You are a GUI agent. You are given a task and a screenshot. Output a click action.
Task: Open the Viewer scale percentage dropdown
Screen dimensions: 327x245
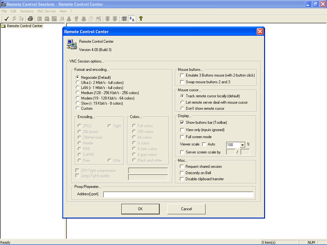coord(242,145)
